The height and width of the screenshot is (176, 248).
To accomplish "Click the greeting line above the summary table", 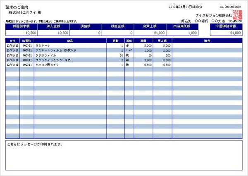I will coord(42,21).
